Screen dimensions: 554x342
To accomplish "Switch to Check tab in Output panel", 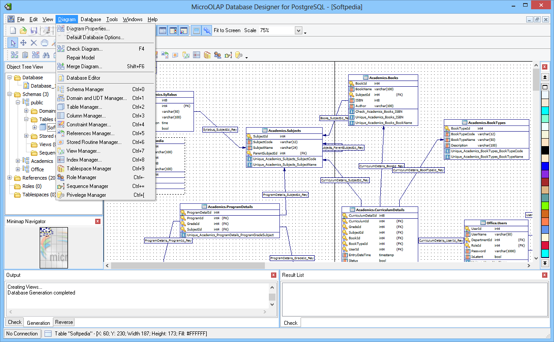I will coord(15,322).
